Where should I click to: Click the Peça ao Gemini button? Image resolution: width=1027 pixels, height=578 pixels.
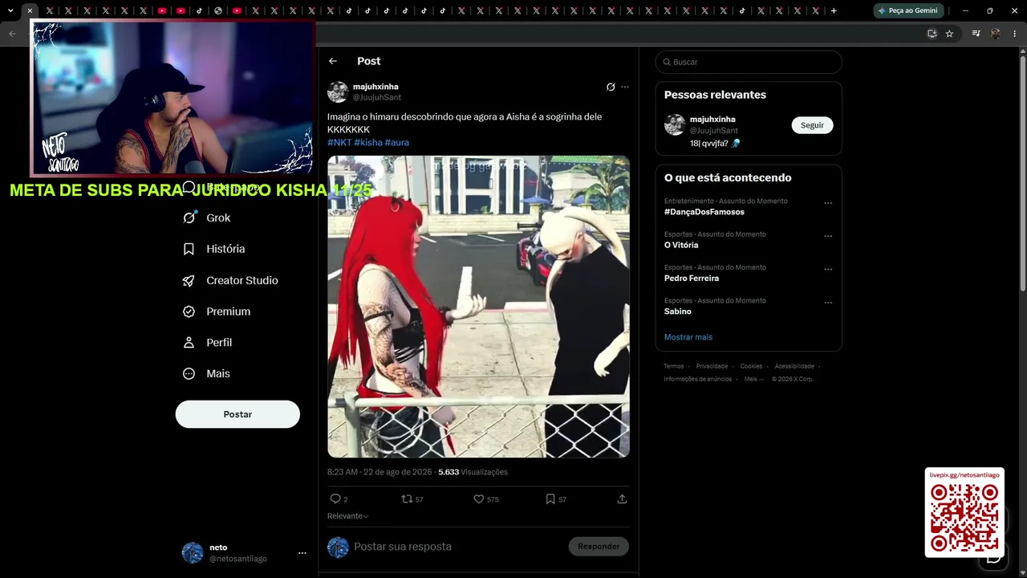pos(908,10)
